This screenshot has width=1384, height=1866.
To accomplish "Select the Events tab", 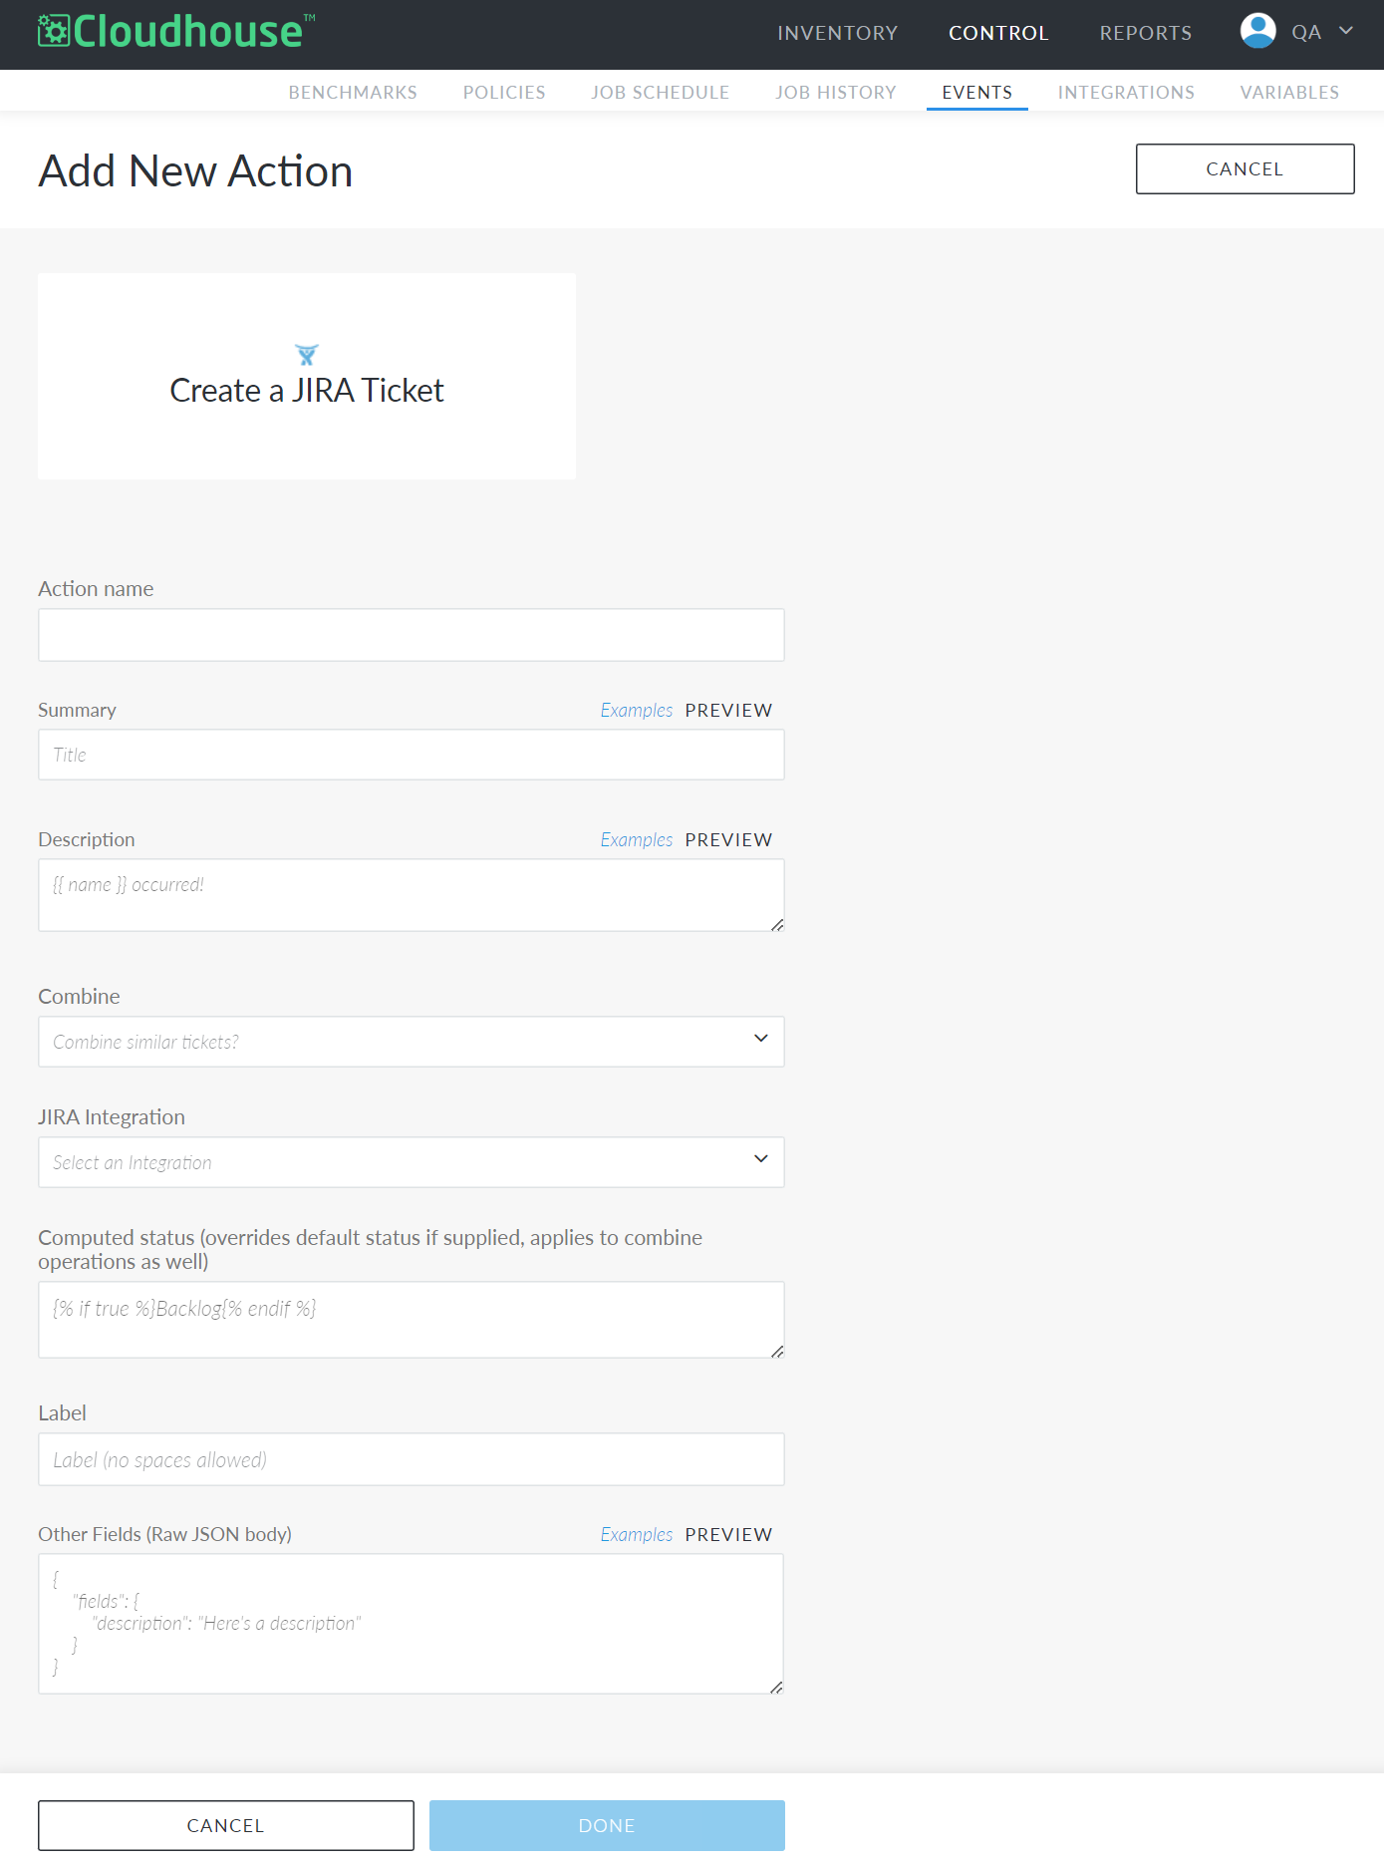I will click(x=977, y=92).
